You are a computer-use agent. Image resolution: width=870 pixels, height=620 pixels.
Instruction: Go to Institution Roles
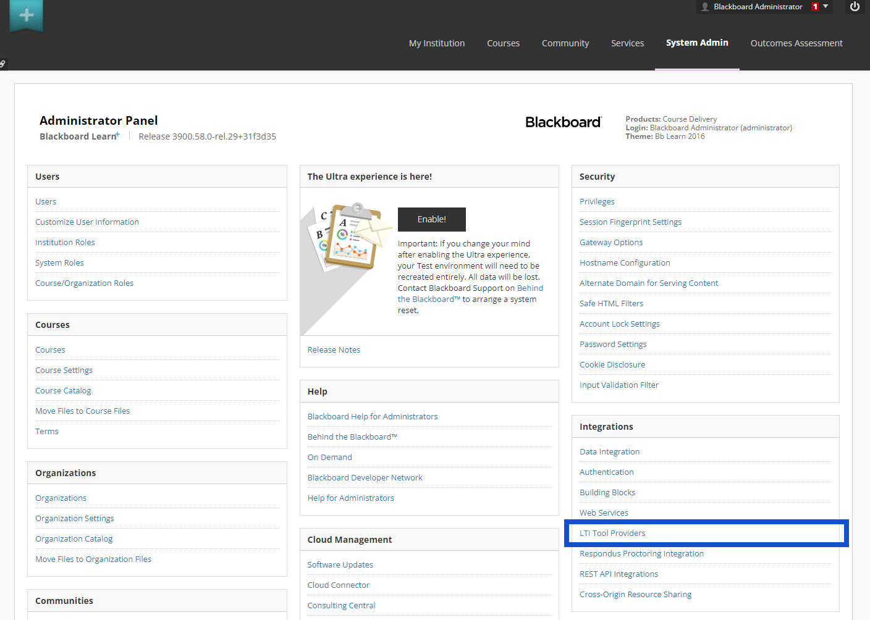click(x=65, y=243)
